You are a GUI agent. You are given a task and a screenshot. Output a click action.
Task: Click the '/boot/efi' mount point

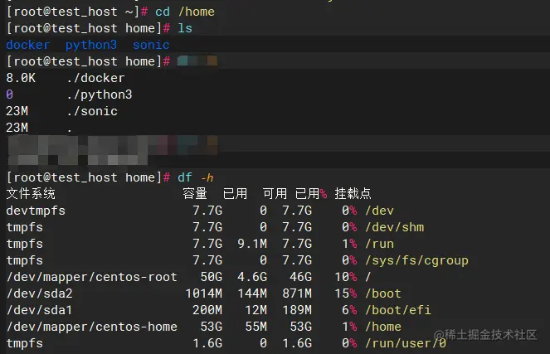[x=397, y=310]
